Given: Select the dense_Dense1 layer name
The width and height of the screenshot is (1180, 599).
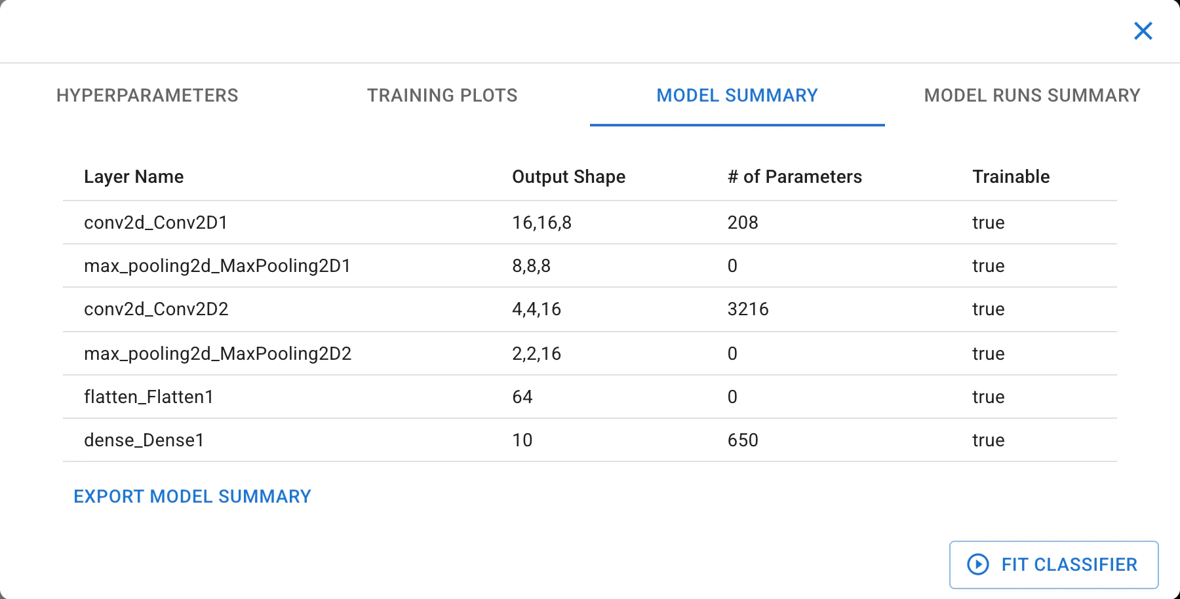Looking at the screenshot, I should pos(144,440).
